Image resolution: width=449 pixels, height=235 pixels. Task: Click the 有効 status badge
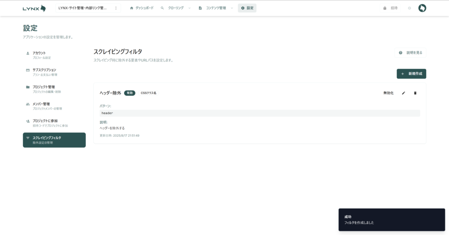coord(129,93)
